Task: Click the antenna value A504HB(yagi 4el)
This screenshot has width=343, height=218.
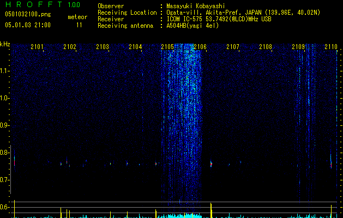Action: (x=192, y=26)
